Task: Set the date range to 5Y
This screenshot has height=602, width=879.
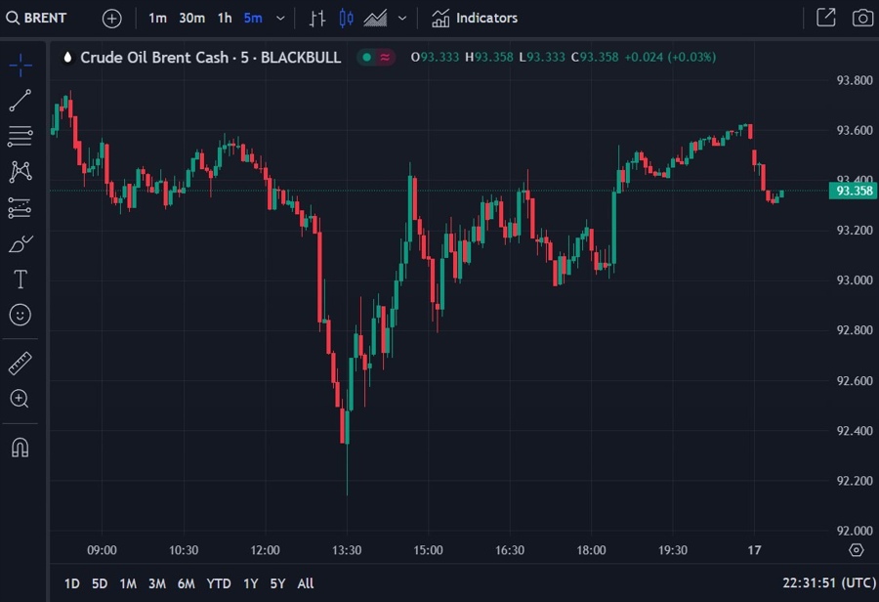Action: click(x=277, y=583)
